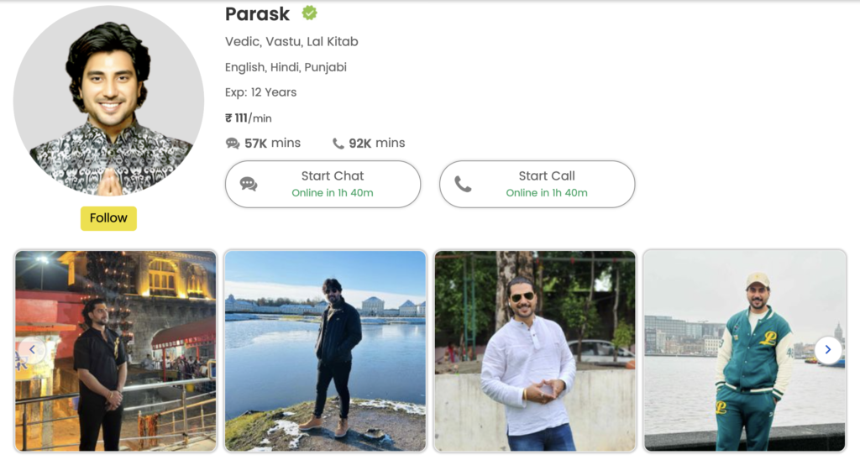
Task: Click the chat bubble icon beside 57K mins
Action: 233,144
